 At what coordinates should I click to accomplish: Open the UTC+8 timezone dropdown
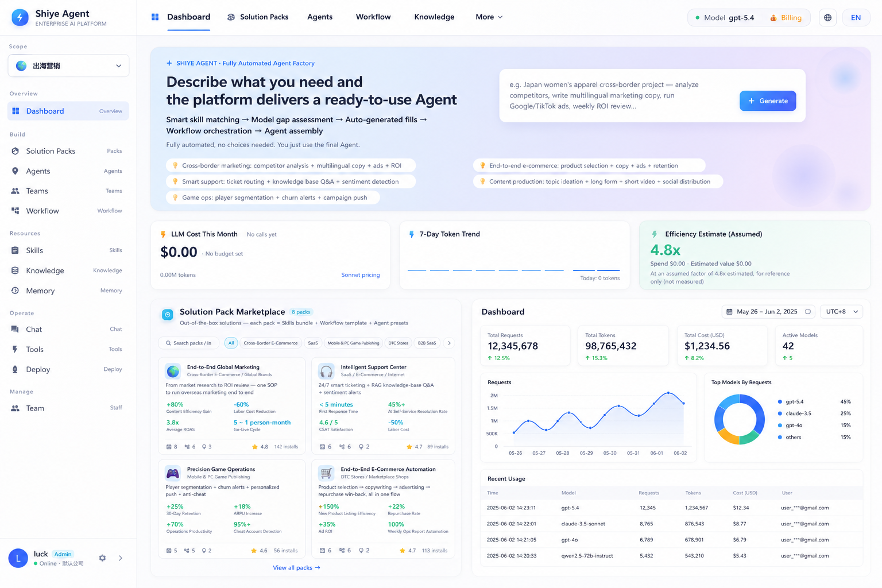tap(842, 312)
